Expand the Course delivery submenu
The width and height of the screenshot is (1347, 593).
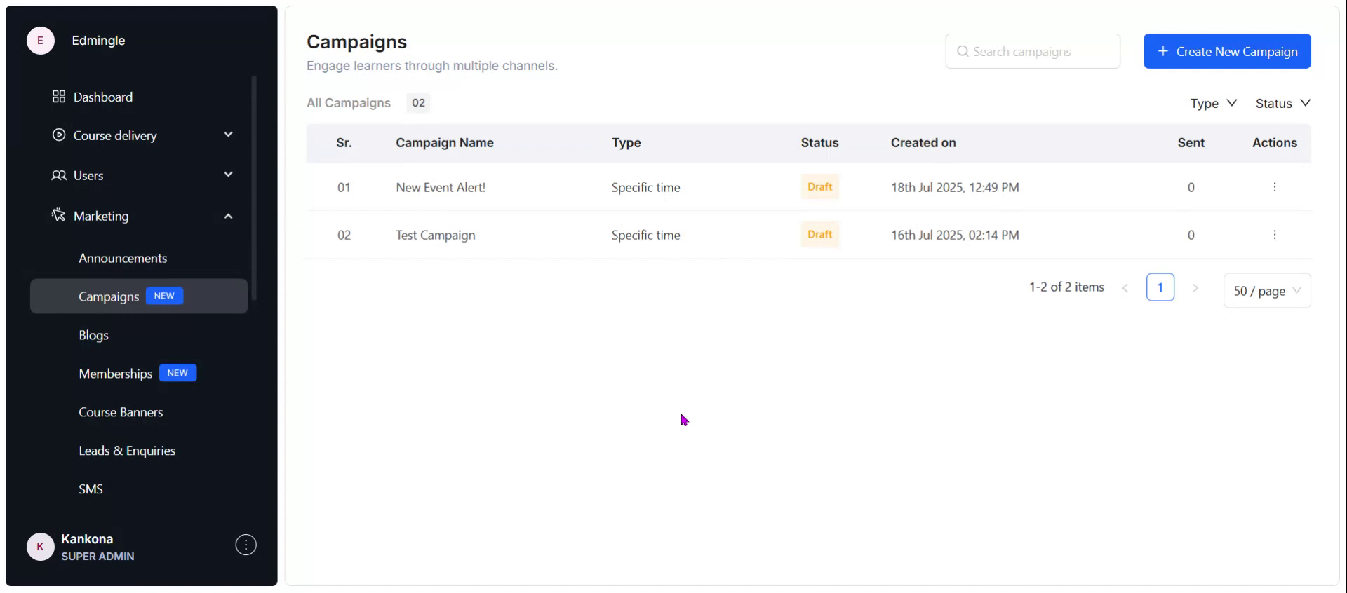click(228, 135)
